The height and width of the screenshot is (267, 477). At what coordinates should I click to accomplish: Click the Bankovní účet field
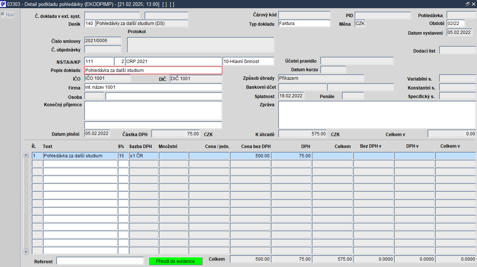point(302,87)
